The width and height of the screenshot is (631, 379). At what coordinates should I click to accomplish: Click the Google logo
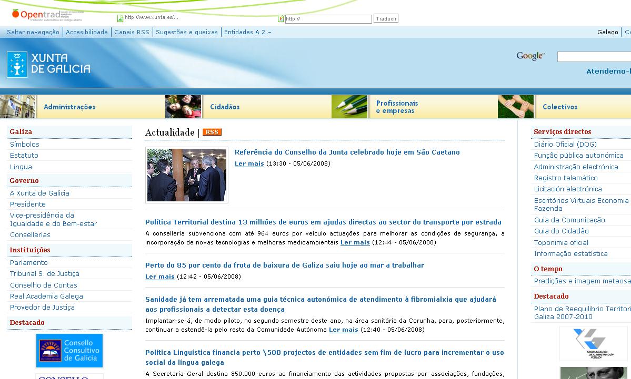pyautogui.click(x=530, y=56)
